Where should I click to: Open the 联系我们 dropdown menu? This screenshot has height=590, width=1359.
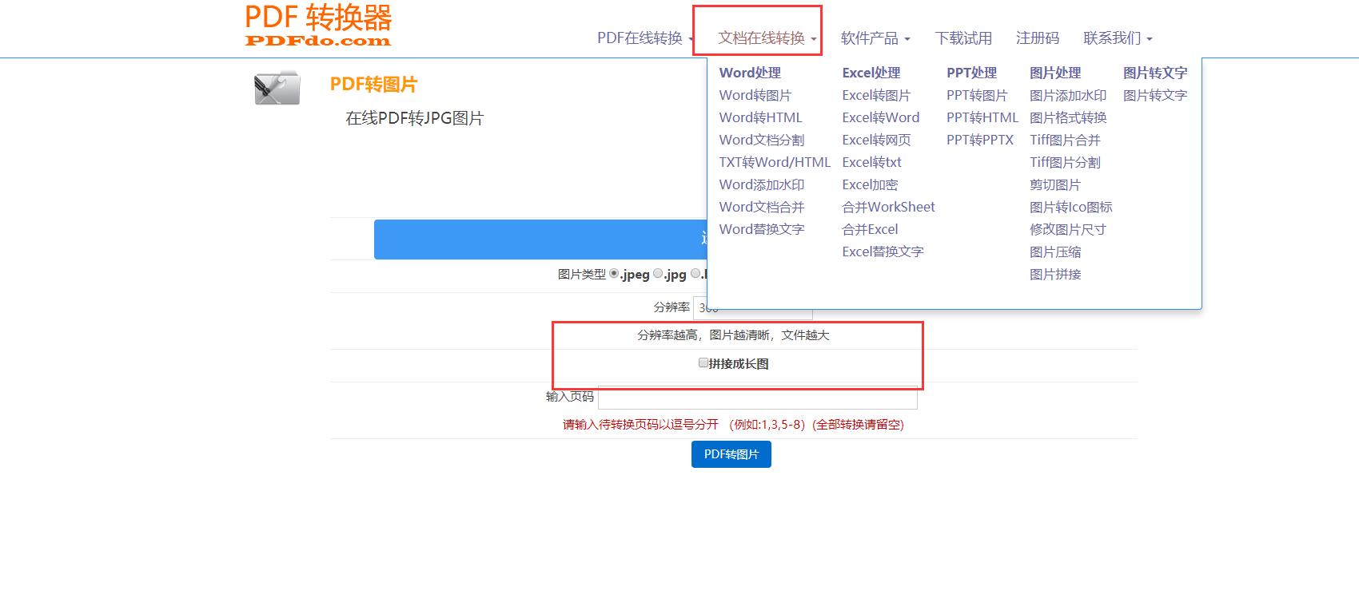point(1118,38)
